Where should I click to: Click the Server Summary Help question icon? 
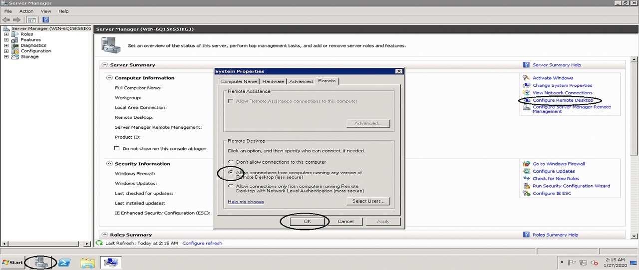526,65
